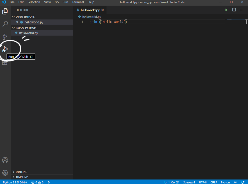The width and height of the screenshot is (248, 184).
Task: Click helloworld.py in the breadcrumb
Action: [92, 17]
